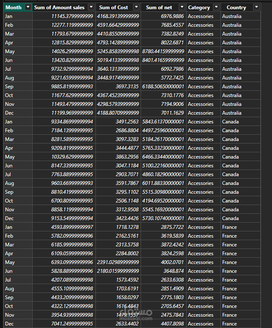Screen dimensions: 272x328
Task: Open the Sum of Amount sales filter dropdown
Action: click(x=91, y=8)
